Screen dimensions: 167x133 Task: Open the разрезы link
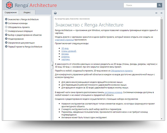[66, 57]
